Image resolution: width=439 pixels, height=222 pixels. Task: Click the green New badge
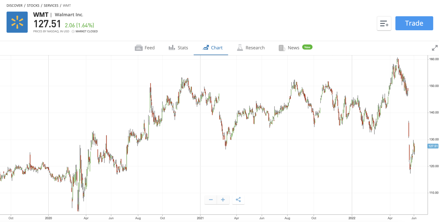click(307, 47)
